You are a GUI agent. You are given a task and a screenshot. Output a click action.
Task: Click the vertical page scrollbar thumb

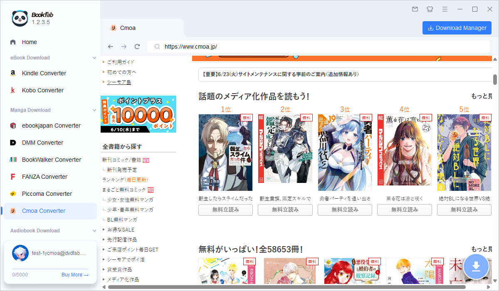495,79
